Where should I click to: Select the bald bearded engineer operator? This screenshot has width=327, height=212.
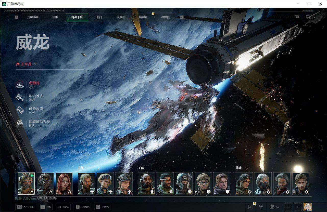[146, 184]
